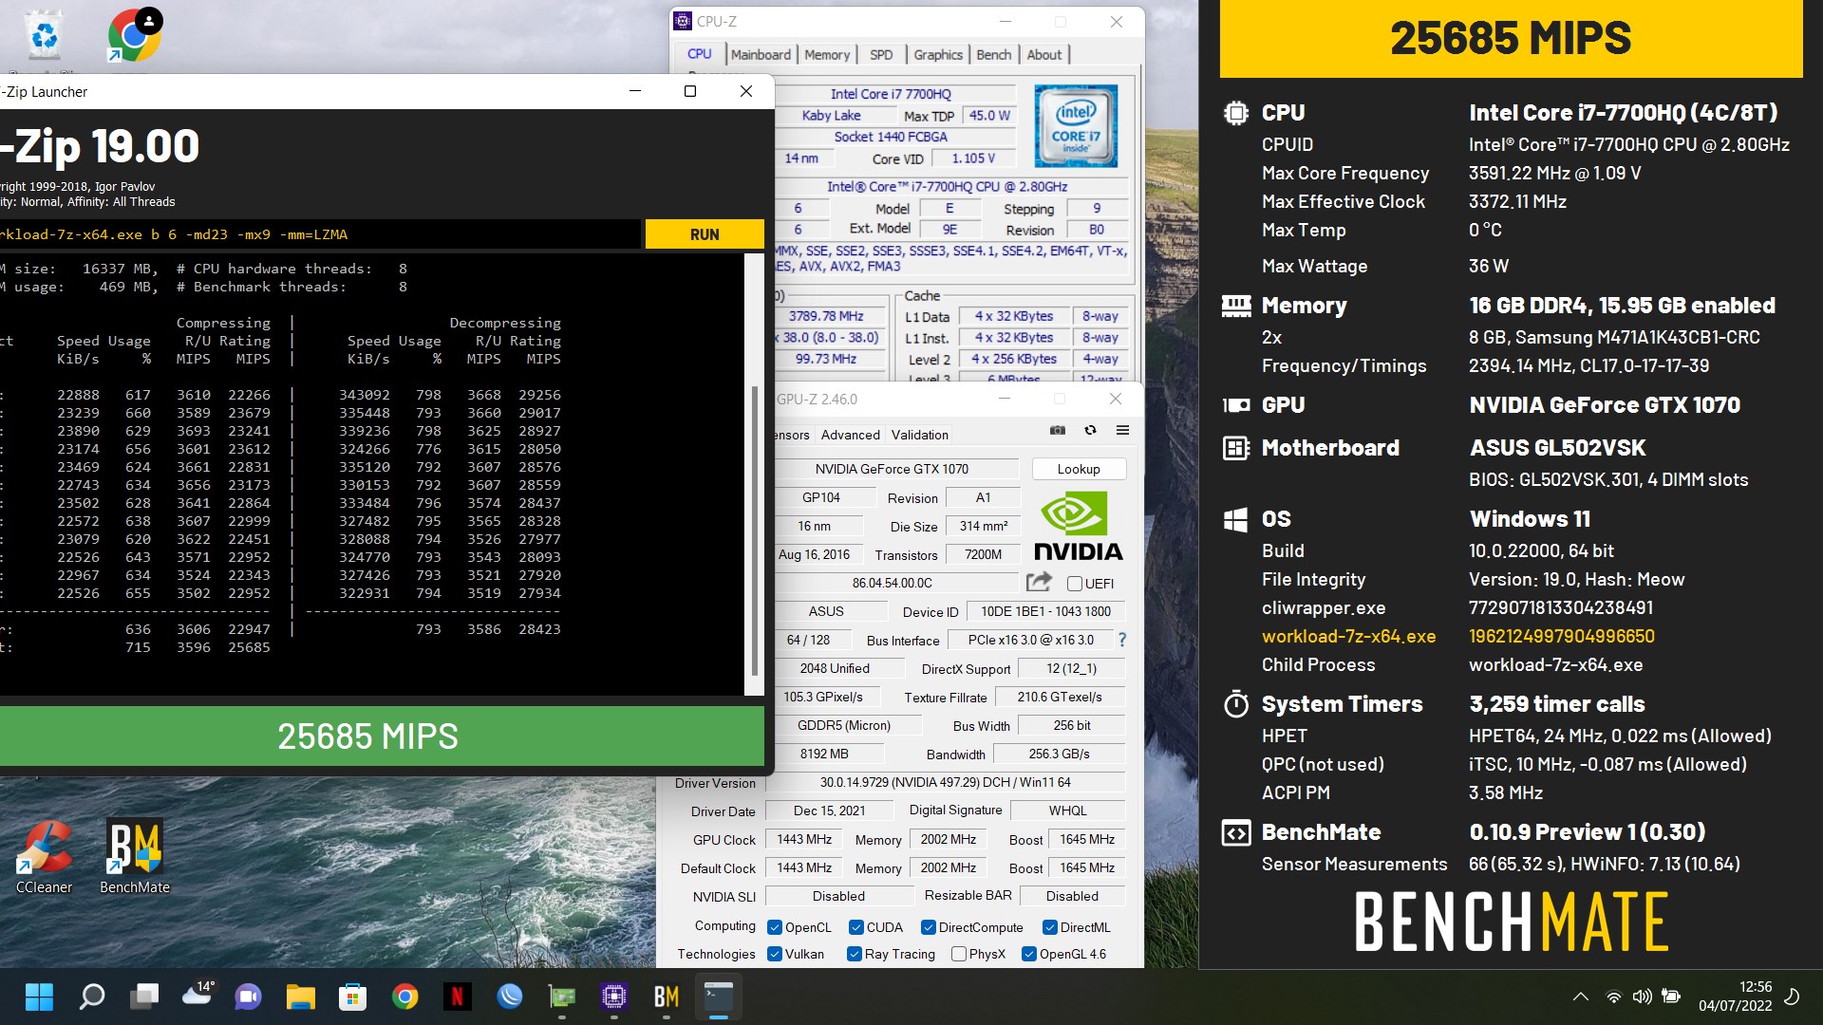Click the 3,259 timer calls text in BenchMate
The height and width of the screenshot is (1025, 1823).
click(1556, 704)
